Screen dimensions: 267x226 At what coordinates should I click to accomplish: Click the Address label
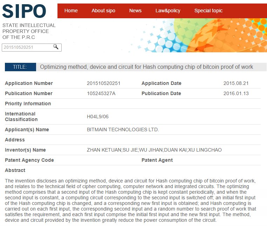[x=15, y=140]
